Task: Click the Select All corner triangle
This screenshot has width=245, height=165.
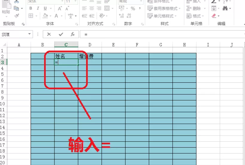Action: [x=4, y=45]
